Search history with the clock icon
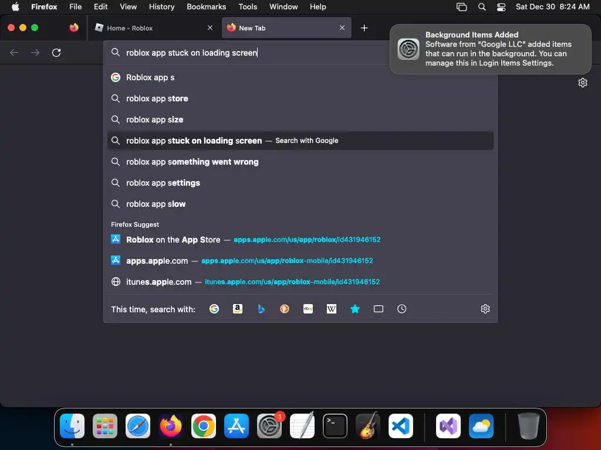Viewport: 601px width, 450px height. tap(401, 309)
